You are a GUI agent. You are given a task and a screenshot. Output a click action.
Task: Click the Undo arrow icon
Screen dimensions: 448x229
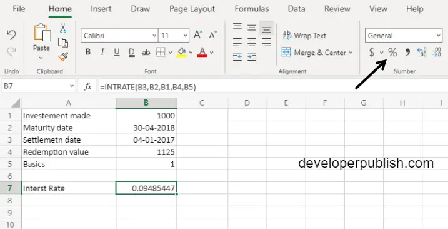(11, 35)
